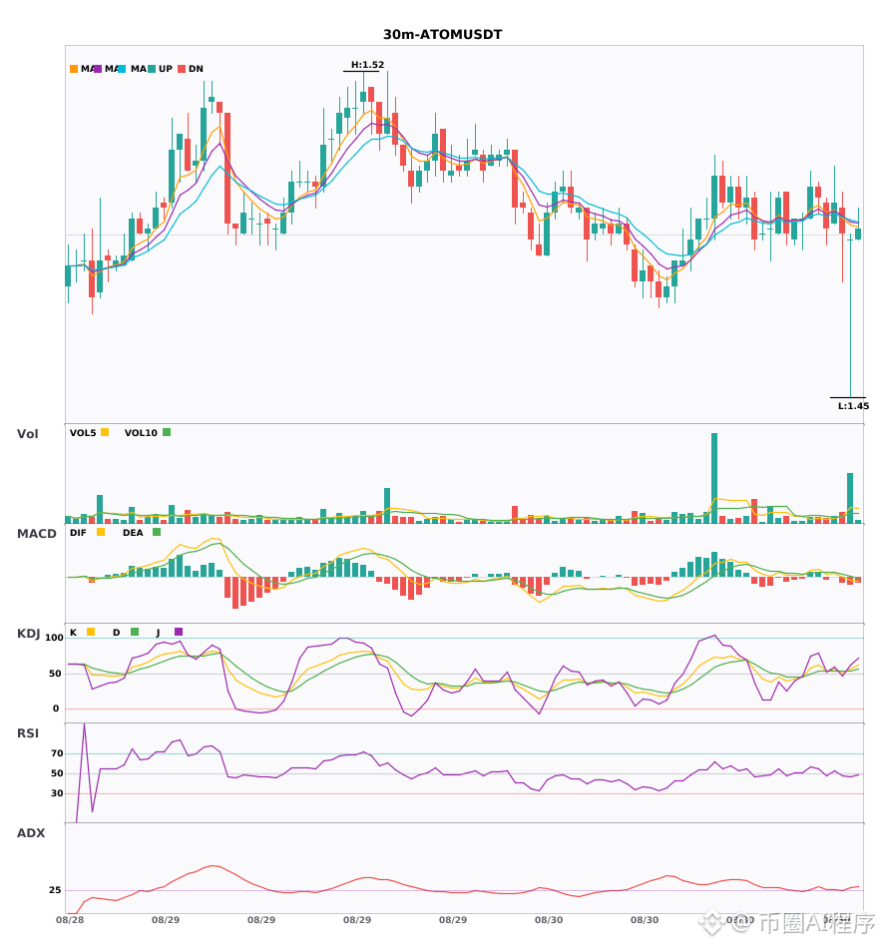Click the Vol panel label
The width and height of the screenshot is (883, 948).
(27, 434)
